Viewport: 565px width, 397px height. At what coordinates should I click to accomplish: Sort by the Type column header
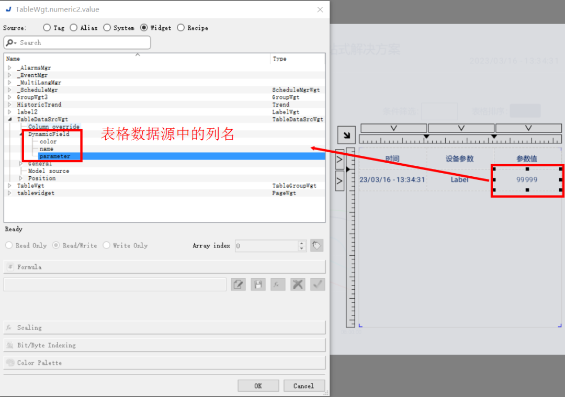297,59
